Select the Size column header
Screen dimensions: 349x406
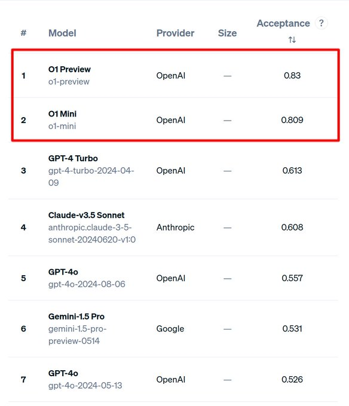(227, 33)
